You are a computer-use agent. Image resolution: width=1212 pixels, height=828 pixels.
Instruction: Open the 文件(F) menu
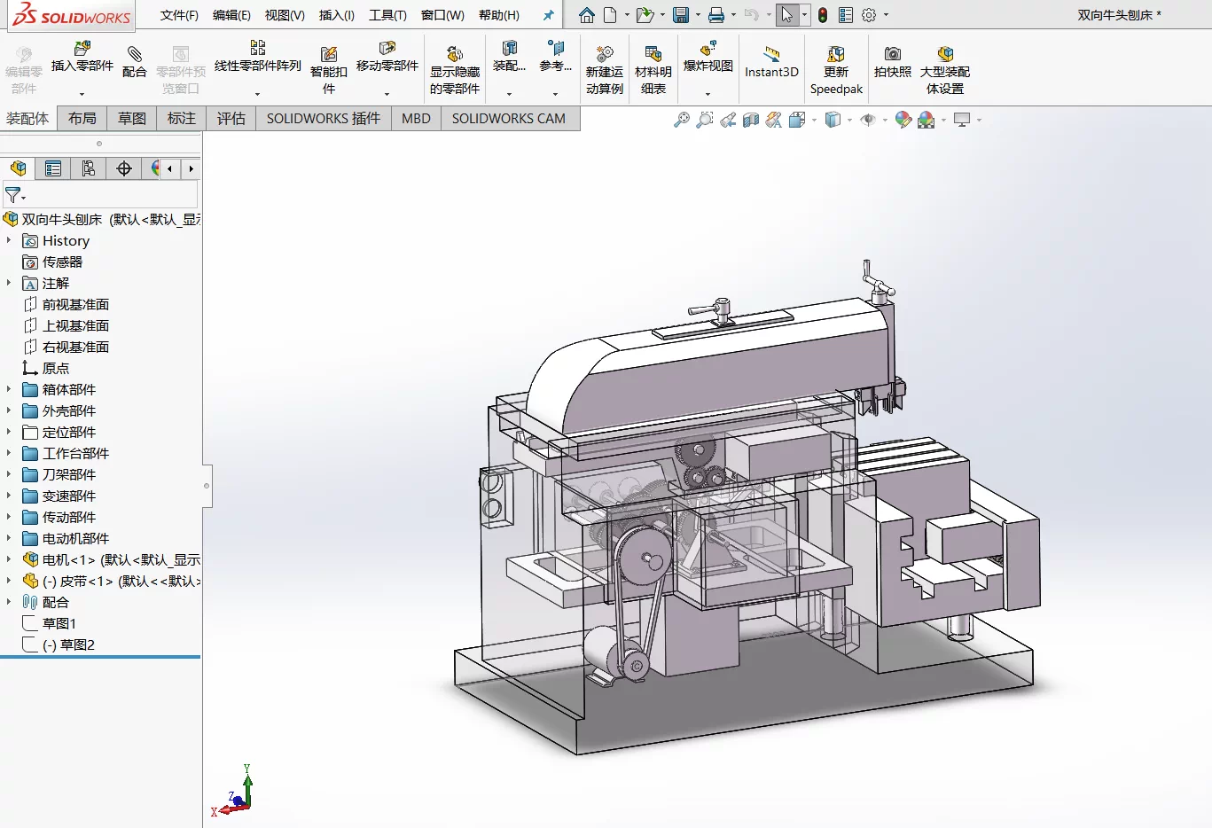(x=179, y=15)
